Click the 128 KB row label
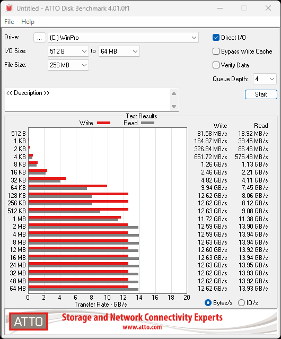281x339 pixels. click(16, 195)
